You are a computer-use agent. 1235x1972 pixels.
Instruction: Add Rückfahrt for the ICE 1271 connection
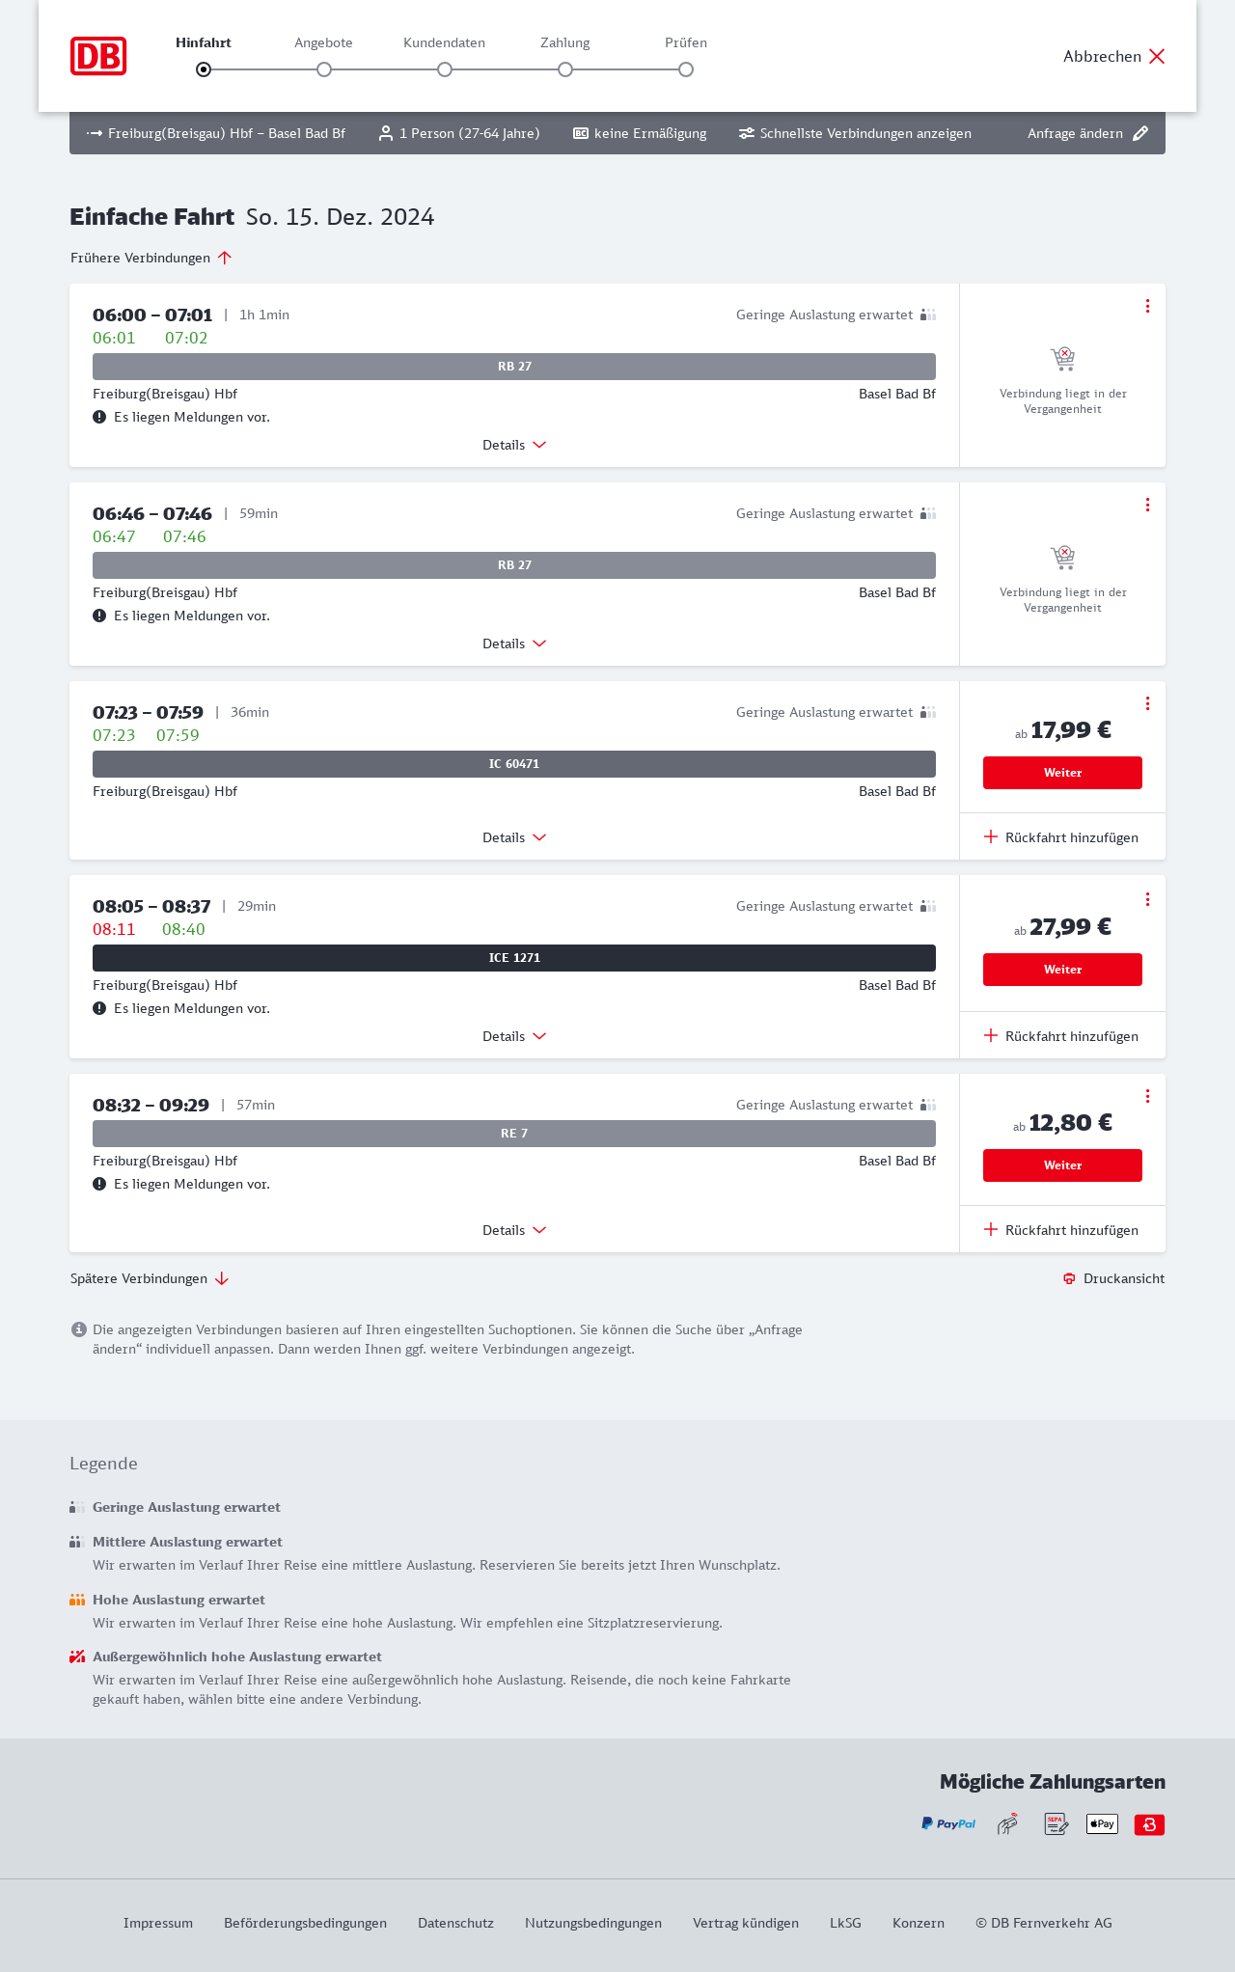(1061, 1036)
